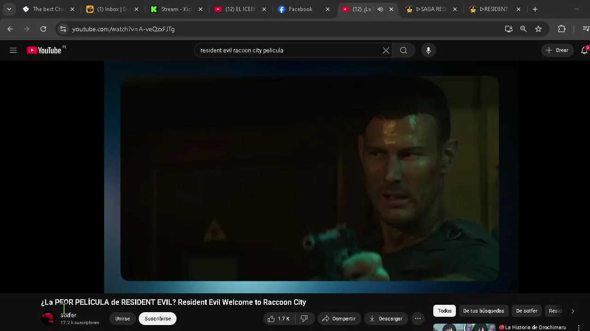Click the 17.2 k suscriptores text

80,323
